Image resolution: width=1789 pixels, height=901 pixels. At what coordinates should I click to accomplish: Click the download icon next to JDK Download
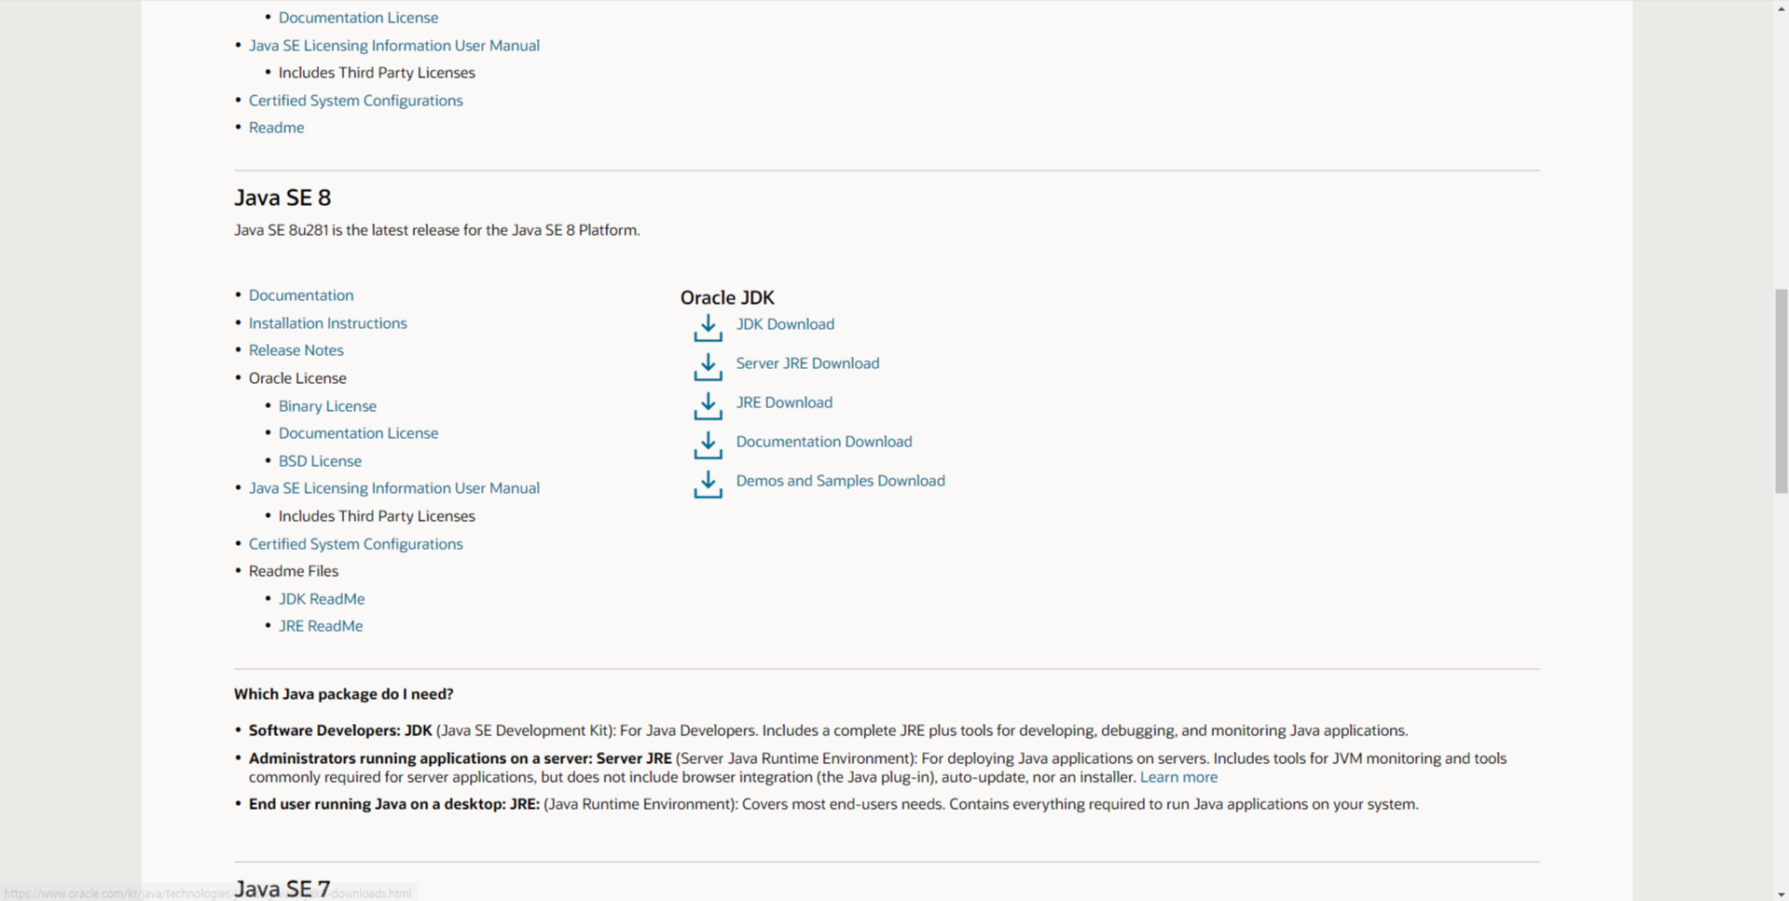pos(708,328)
